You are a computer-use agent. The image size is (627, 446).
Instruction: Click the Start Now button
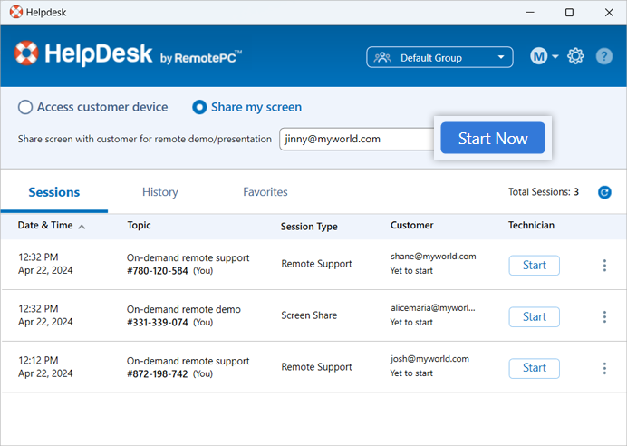493,138
